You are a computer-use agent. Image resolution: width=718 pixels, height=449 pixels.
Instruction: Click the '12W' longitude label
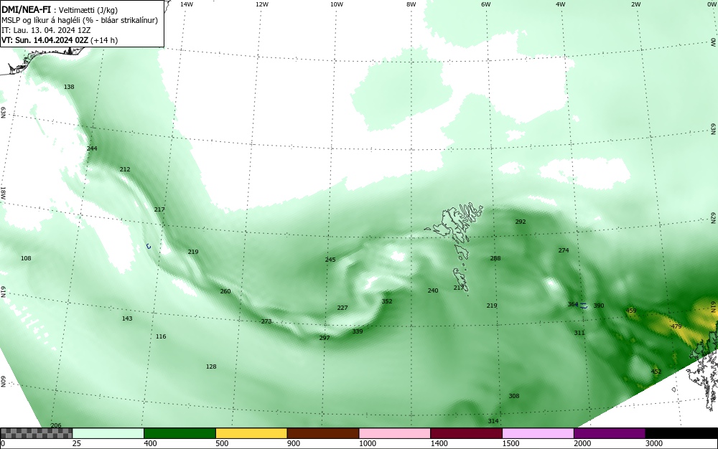[x=261, y=4]
